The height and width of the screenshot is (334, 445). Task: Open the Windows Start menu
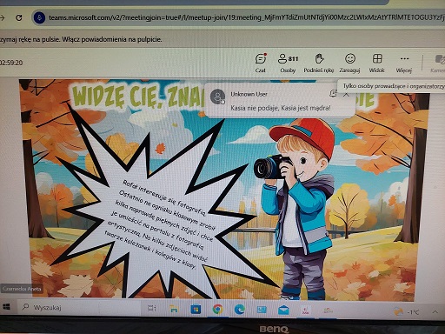pos(6,306)
